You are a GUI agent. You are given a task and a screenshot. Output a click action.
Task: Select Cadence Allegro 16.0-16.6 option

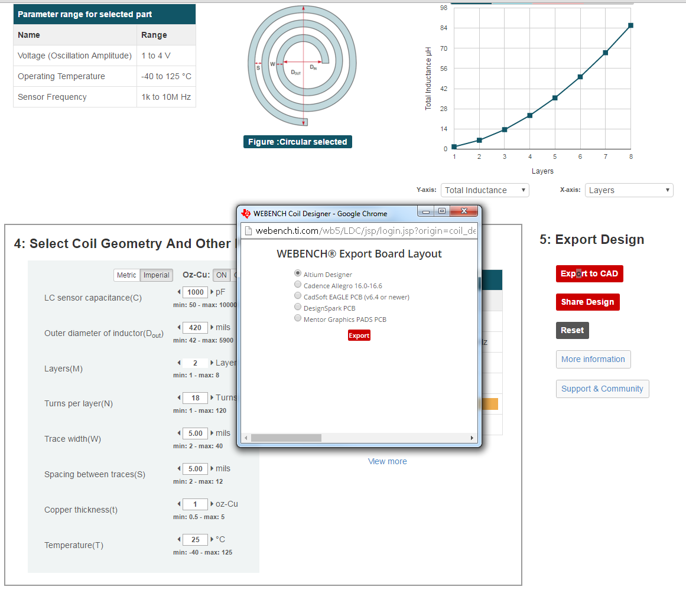pos(297,284)
